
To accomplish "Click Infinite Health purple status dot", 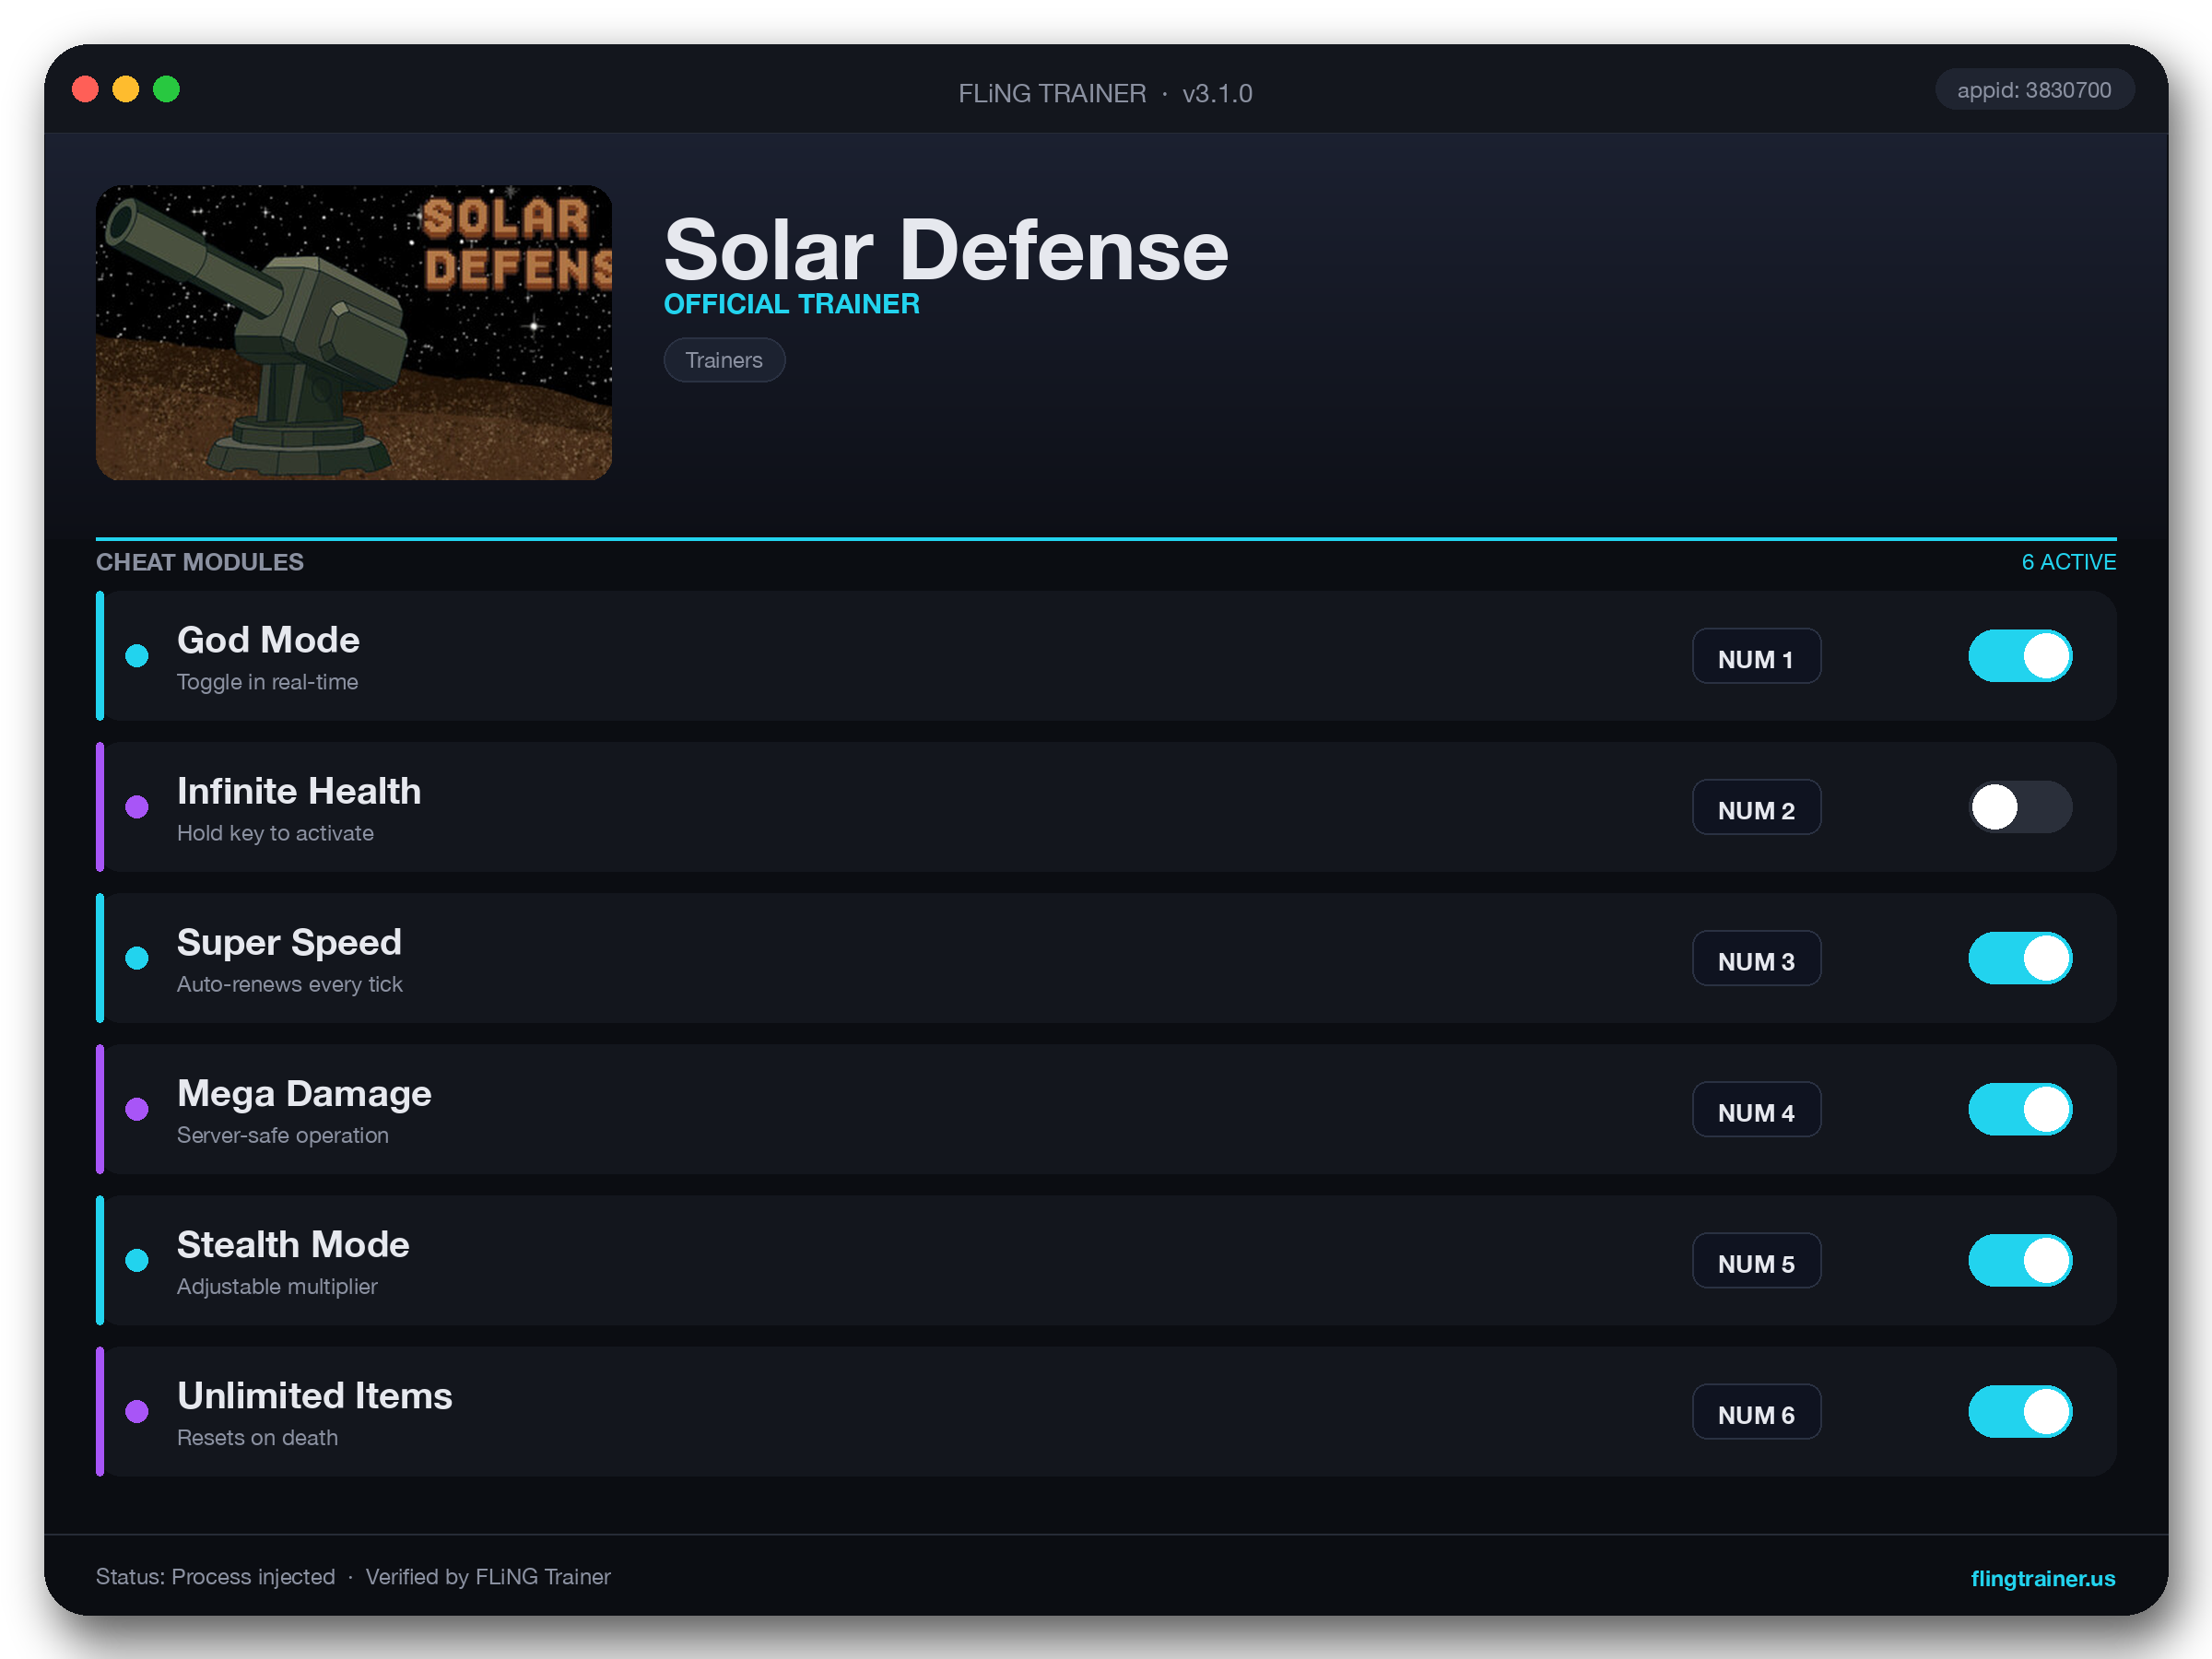I will tap(137, 807).
